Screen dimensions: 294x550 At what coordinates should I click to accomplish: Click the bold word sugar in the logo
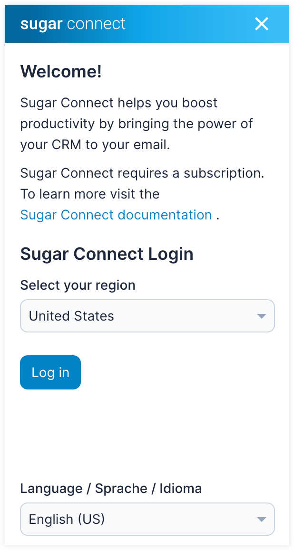41,24
